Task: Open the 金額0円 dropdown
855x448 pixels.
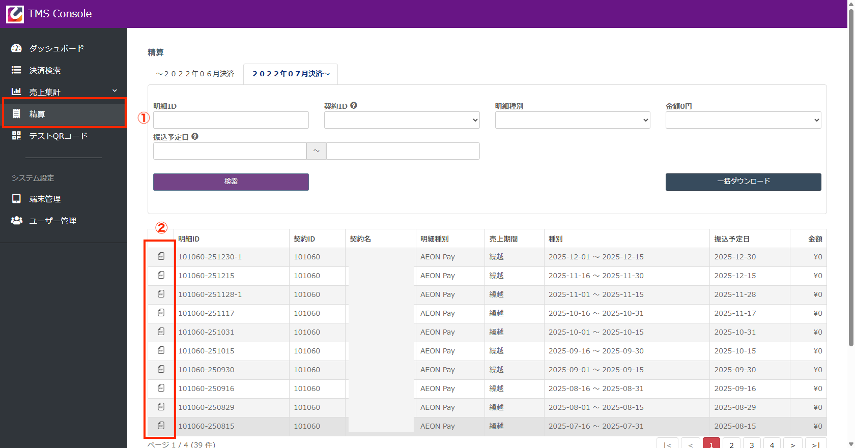Action: point(743,120)
